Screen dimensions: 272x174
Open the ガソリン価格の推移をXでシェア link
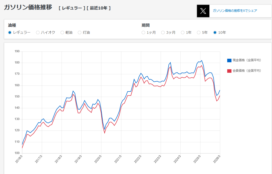235,11
